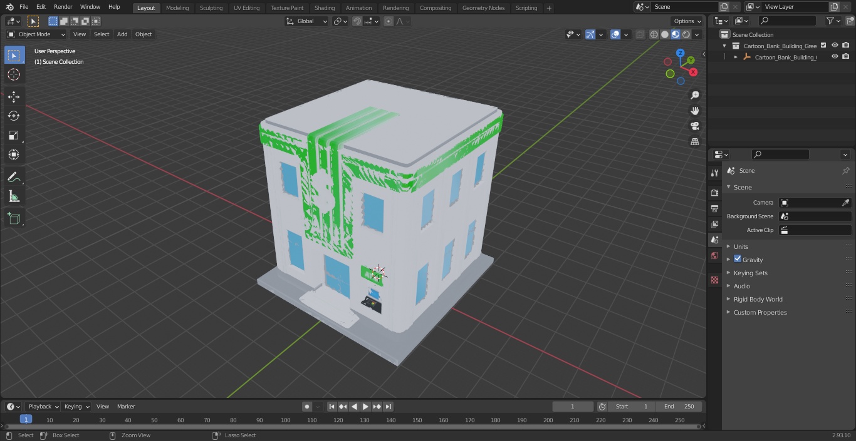
Task: Open the Playback dropdown in the timeline
Action: coord(43,407)
